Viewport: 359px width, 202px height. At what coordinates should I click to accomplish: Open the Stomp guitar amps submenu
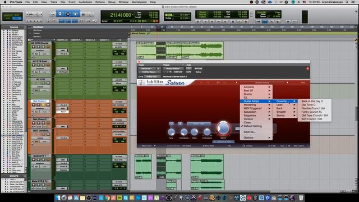point(286,116)
